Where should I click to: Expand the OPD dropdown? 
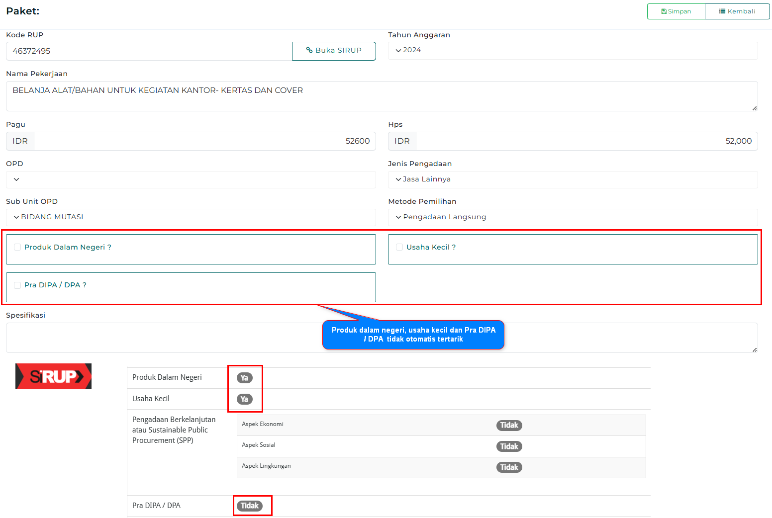pos(191,179)
